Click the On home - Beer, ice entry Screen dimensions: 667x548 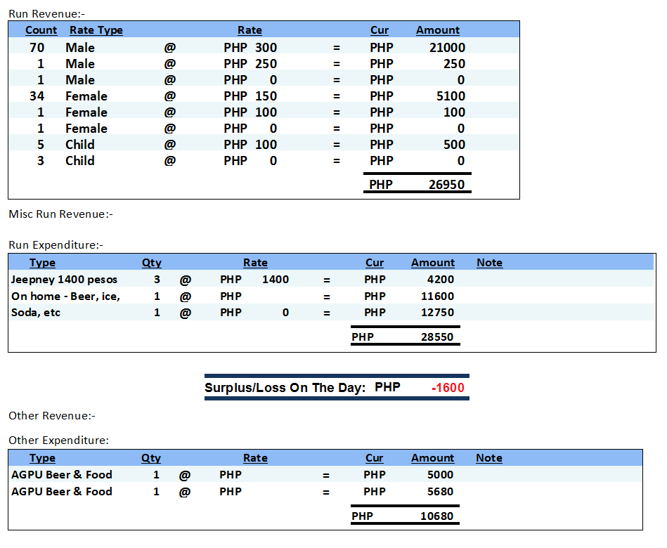pyautogui.click(x=65, y=296)
